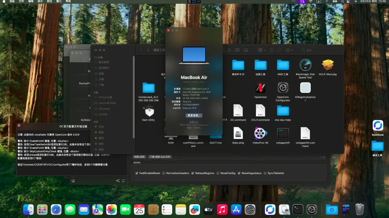The height and width of the screenshot is (218, 389).
Task: Open the Apple menu
Action: tap(4, 2)
